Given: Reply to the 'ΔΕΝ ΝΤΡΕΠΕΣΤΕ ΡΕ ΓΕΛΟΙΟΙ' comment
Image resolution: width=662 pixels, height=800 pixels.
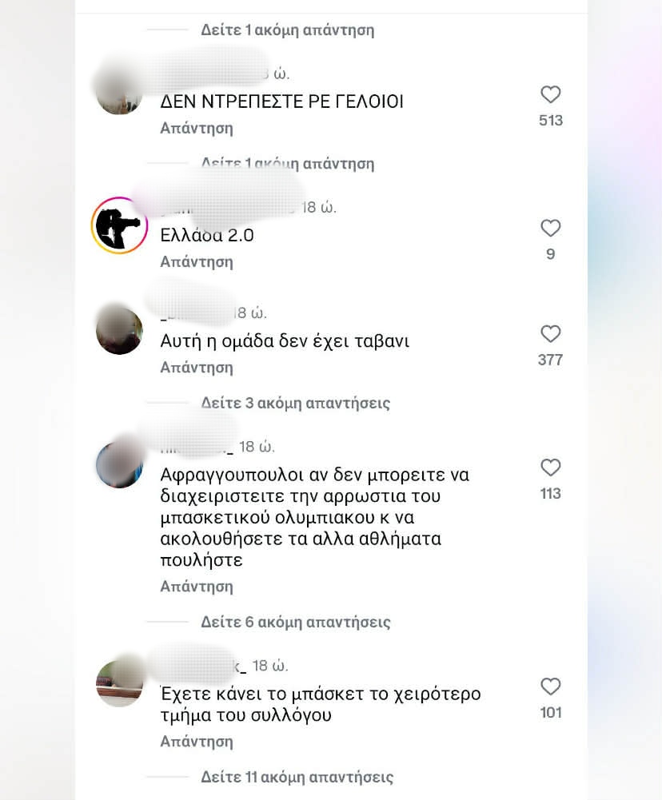Looking at the screenshot, I should pos(197,128).
